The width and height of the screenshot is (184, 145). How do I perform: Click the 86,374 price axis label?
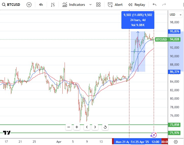click(174, 72)
